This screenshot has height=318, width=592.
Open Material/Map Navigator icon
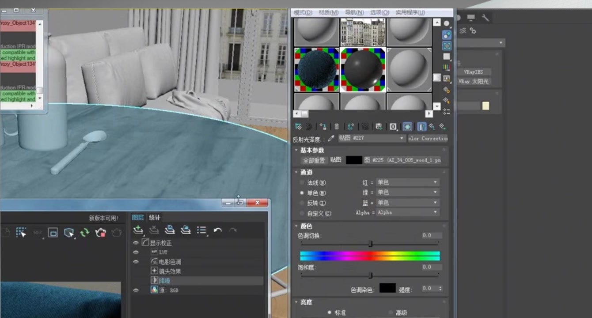click(447, 111)
